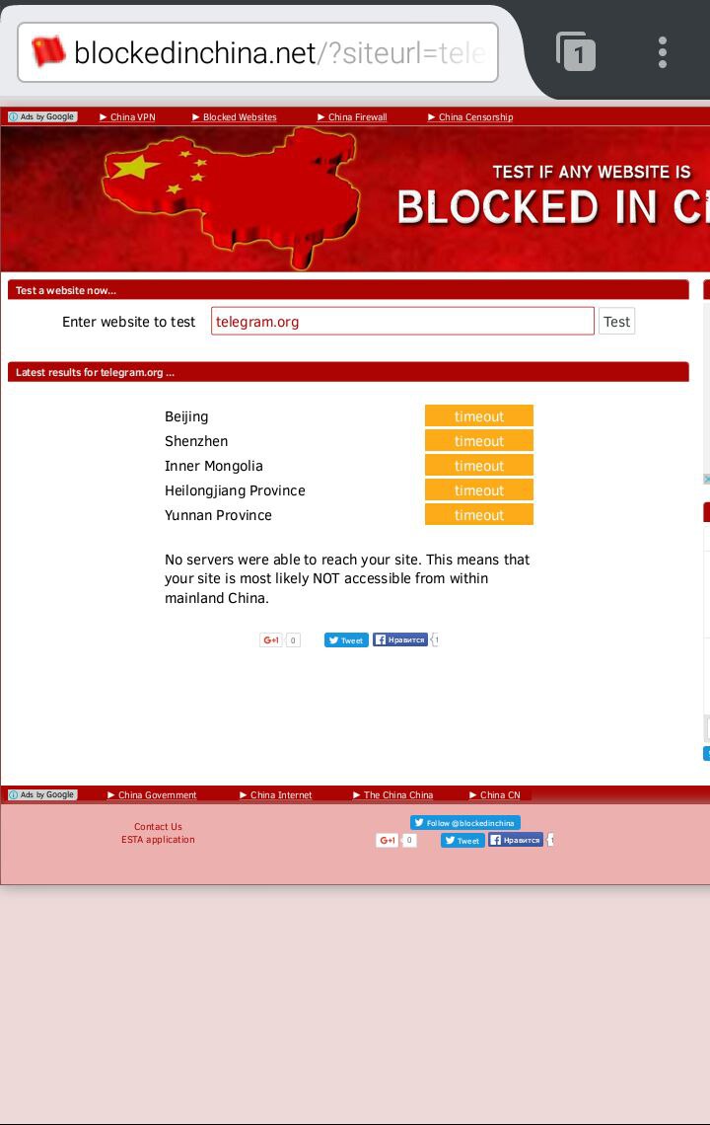
Task: Click the bottom Ads by Google badge
Action: pos(43,795)
